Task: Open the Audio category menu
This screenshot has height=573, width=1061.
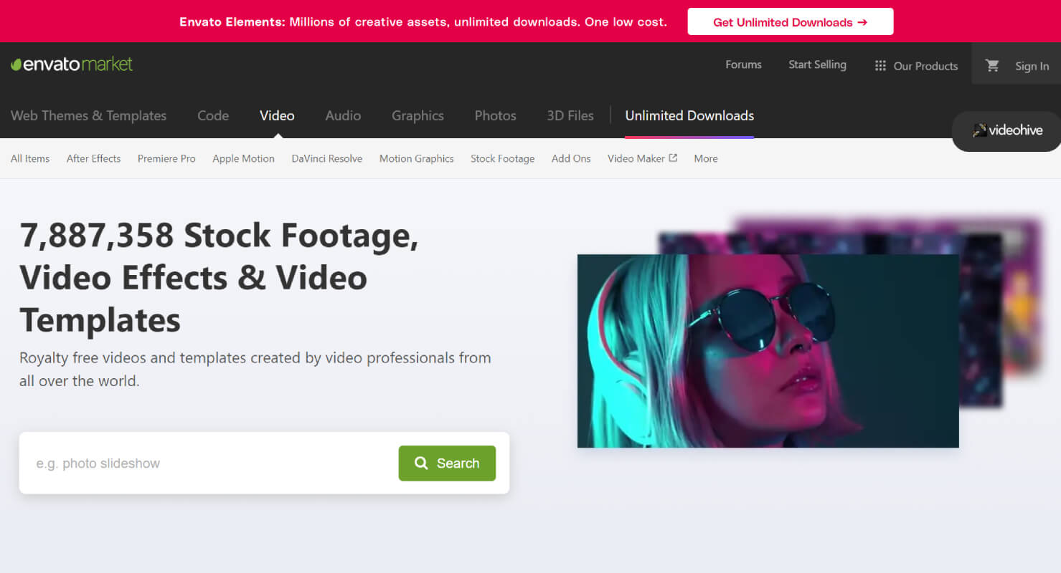Action: tap(343, 115)
